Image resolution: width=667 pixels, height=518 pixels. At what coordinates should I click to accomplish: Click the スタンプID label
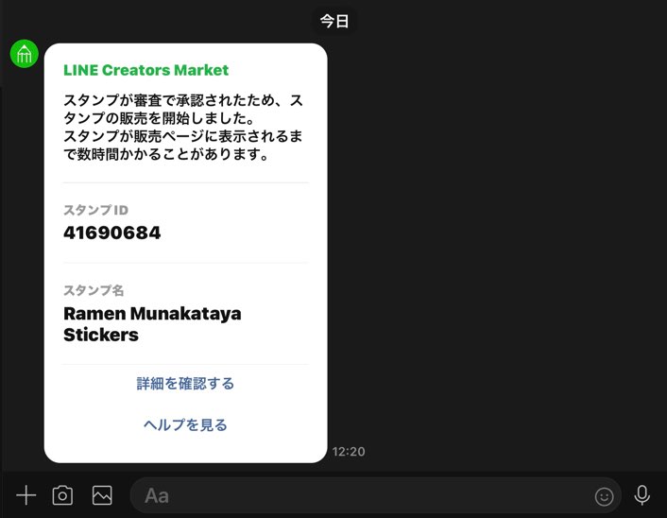coord(95,210)
